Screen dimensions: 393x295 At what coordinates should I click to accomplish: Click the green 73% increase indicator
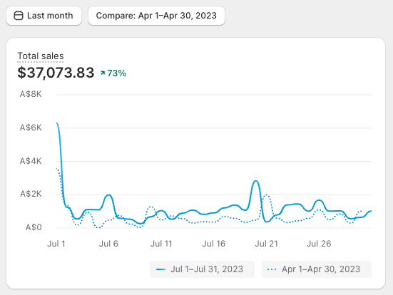pyautogui.click(x=113, y=73)
